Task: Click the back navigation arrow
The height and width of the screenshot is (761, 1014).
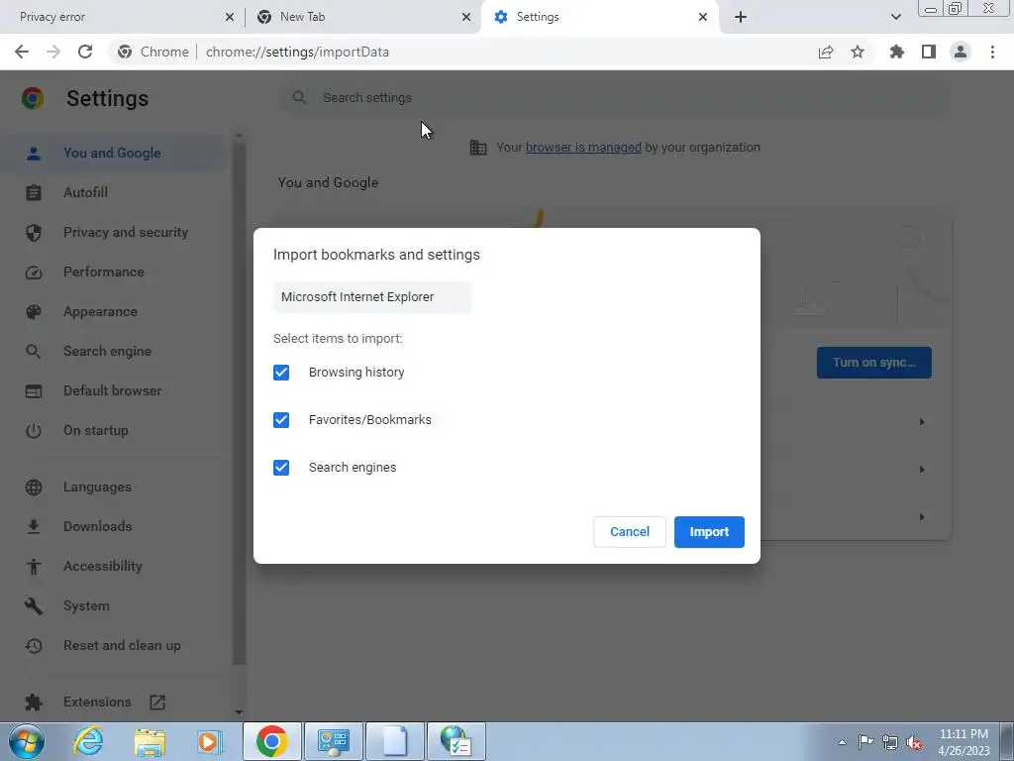Action: (22, 52)
